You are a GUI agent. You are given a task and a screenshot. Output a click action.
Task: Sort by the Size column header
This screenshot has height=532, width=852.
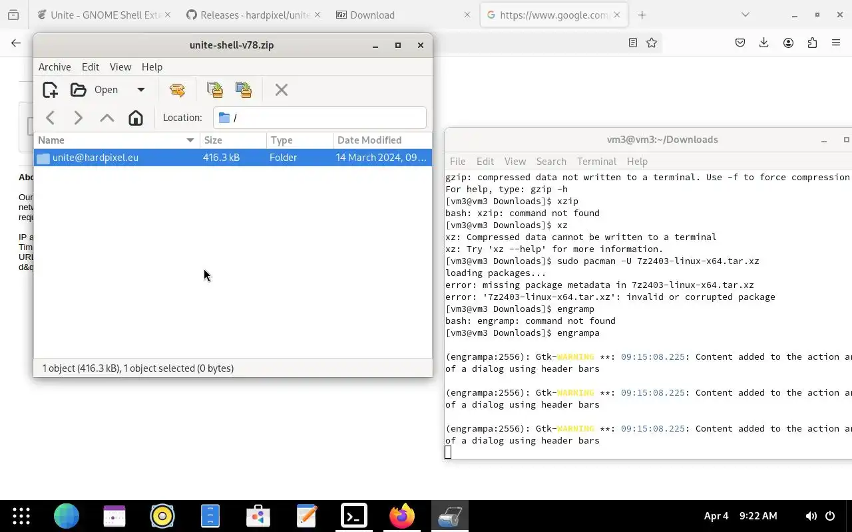click(x=233, y=140)
